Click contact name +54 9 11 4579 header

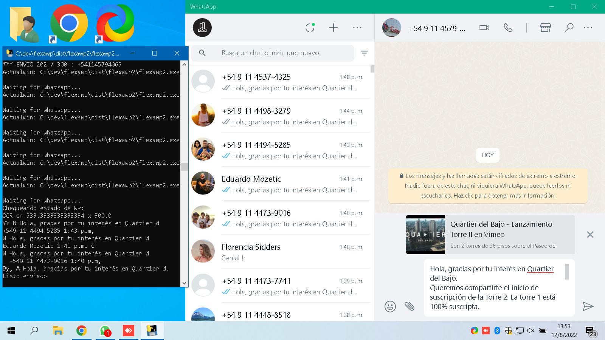pyautogui.click(x=437, y=28)
